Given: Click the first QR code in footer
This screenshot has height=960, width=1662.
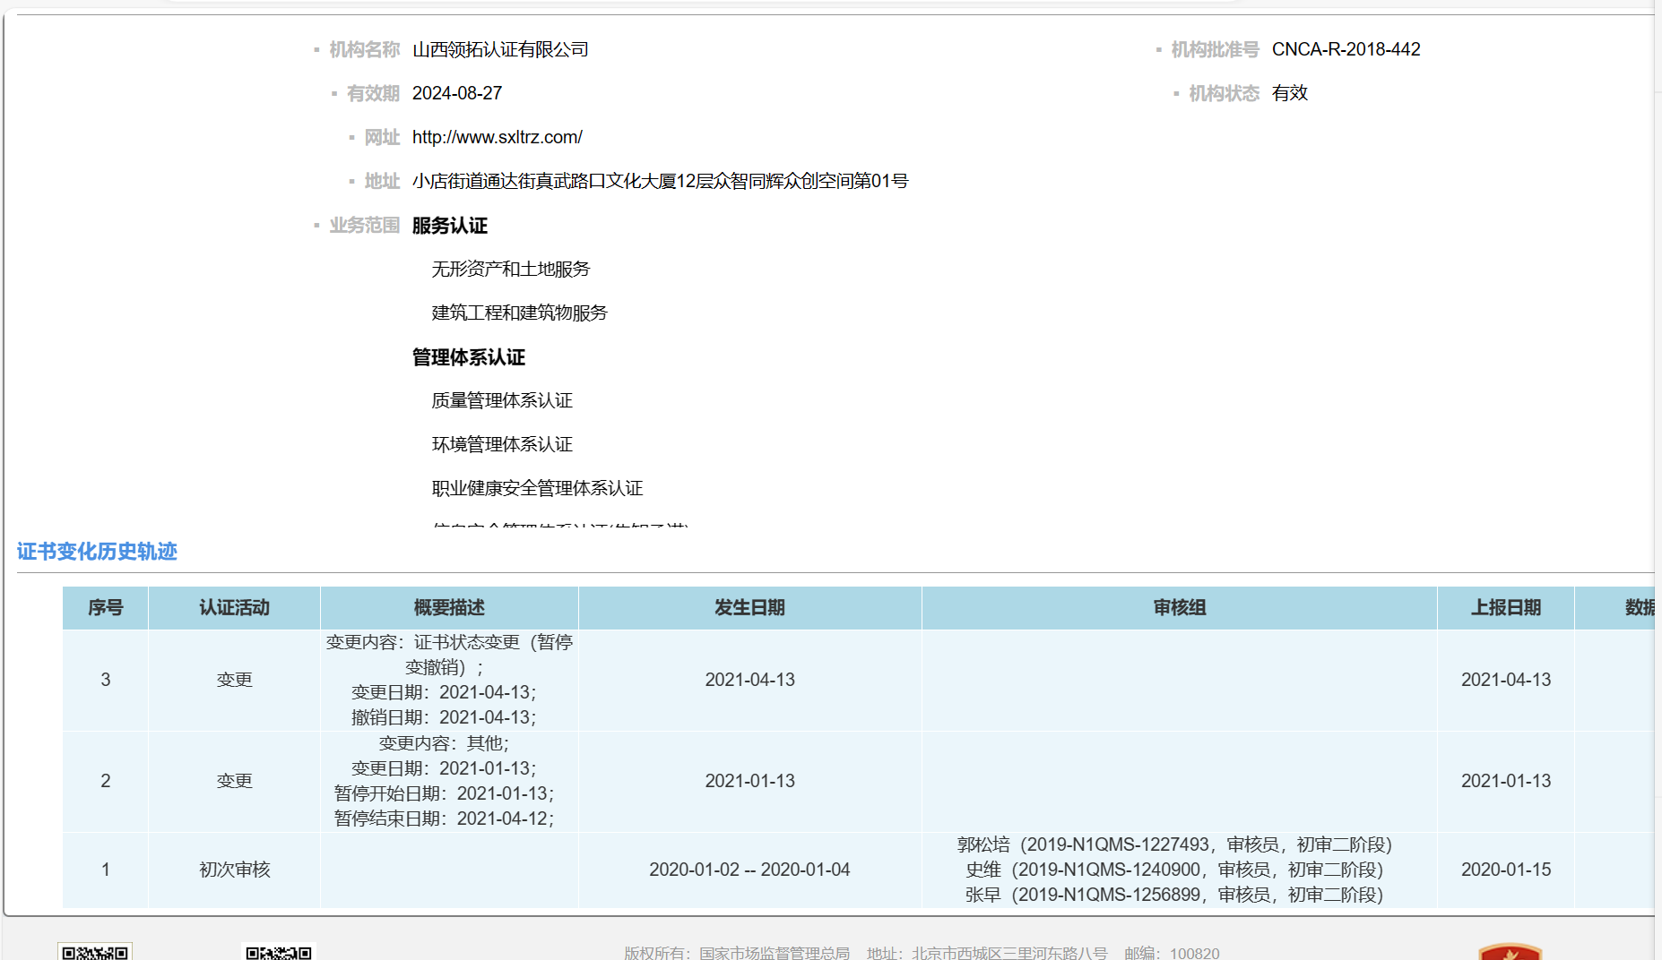Looking at the screenshot, I should 95,951.
